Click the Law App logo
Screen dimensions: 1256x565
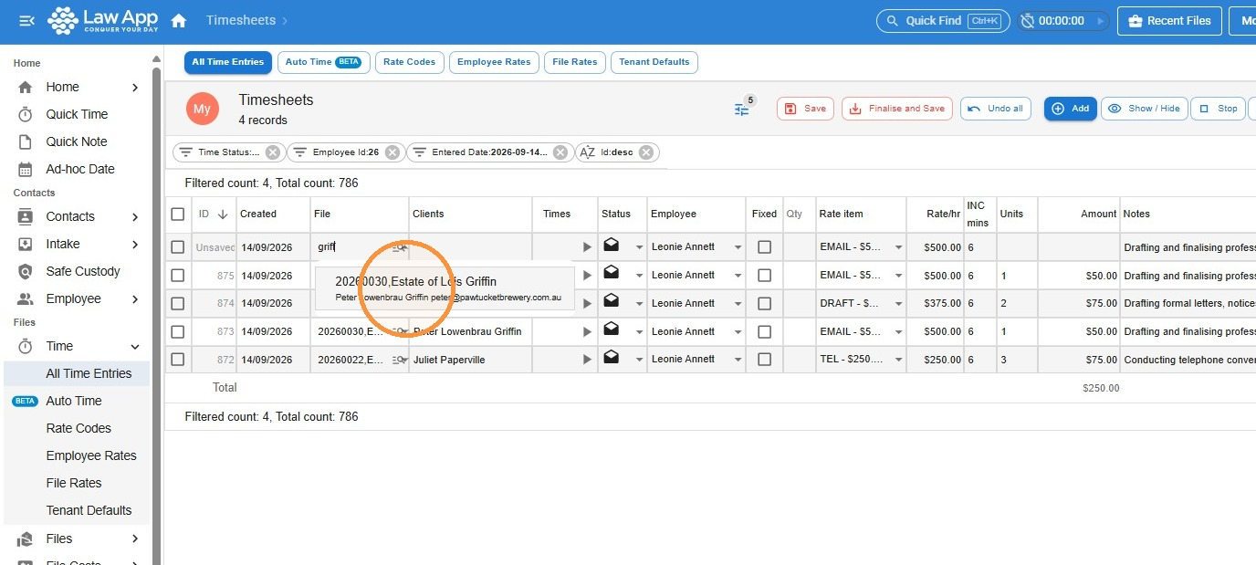pos(102,20)
